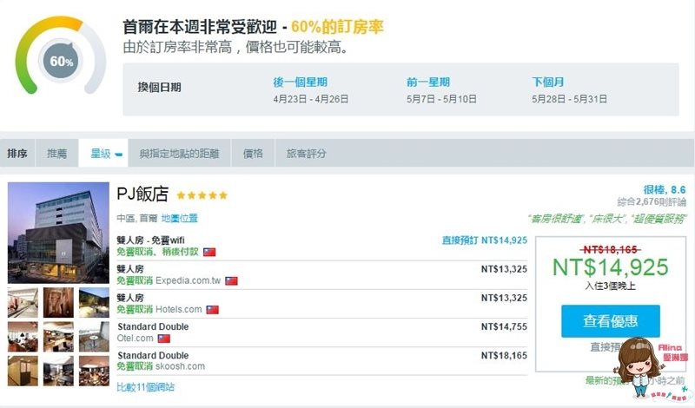Click the 60% occupancy gauge
The image size is (695, 408).
click(x=61, y=56)
